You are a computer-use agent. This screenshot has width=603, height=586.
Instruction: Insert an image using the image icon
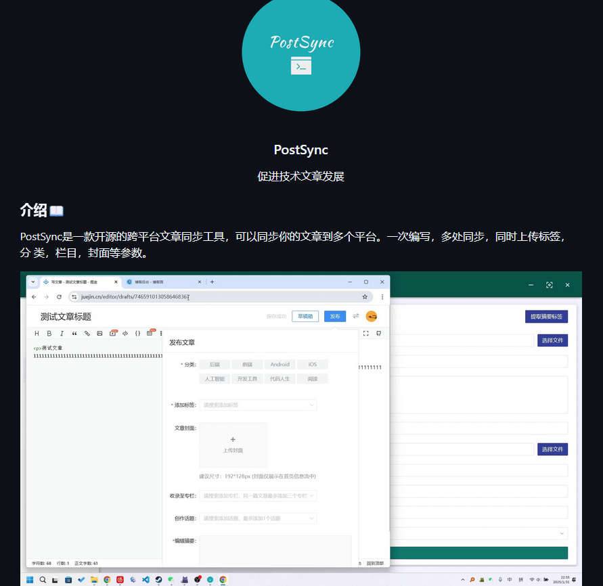click(99, 334)
